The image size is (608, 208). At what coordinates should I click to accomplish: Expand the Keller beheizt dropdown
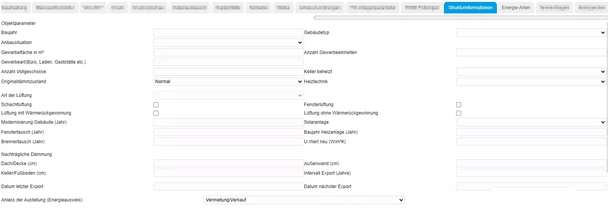point(531,72)
